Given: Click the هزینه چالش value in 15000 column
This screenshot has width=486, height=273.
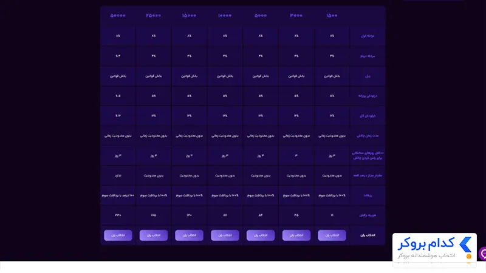Looking at the screenshot, I should (189, 215).
